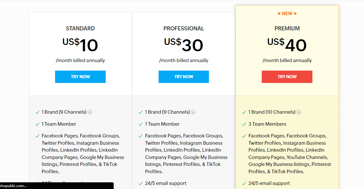Click info icon beside Professional 9 Channels
The height and width of the screenshot is (189, 364).
[193, 112]
